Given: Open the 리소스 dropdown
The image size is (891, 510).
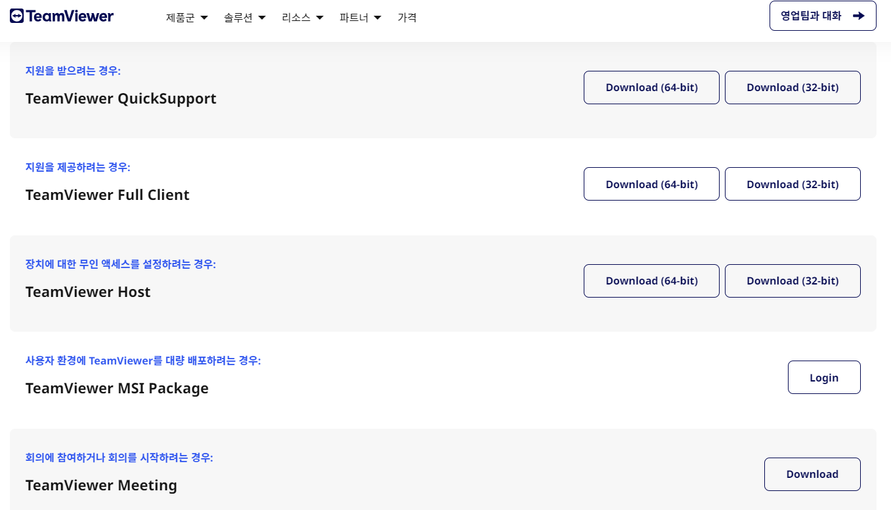Looking at the screenshot, I should (303, 18).
